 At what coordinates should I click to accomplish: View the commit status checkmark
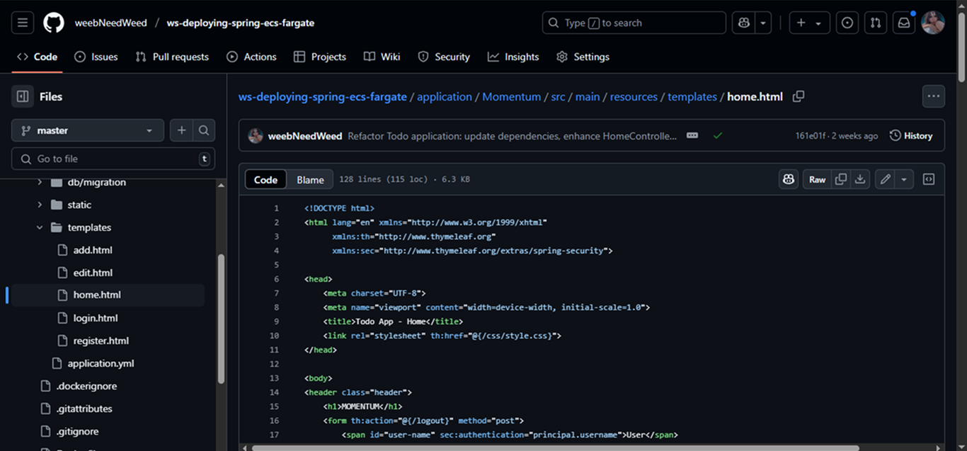718,135
